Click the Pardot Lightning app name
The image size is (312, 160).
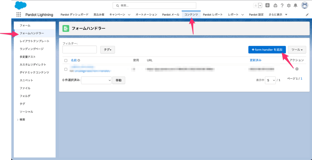click(x=39, y=15)
